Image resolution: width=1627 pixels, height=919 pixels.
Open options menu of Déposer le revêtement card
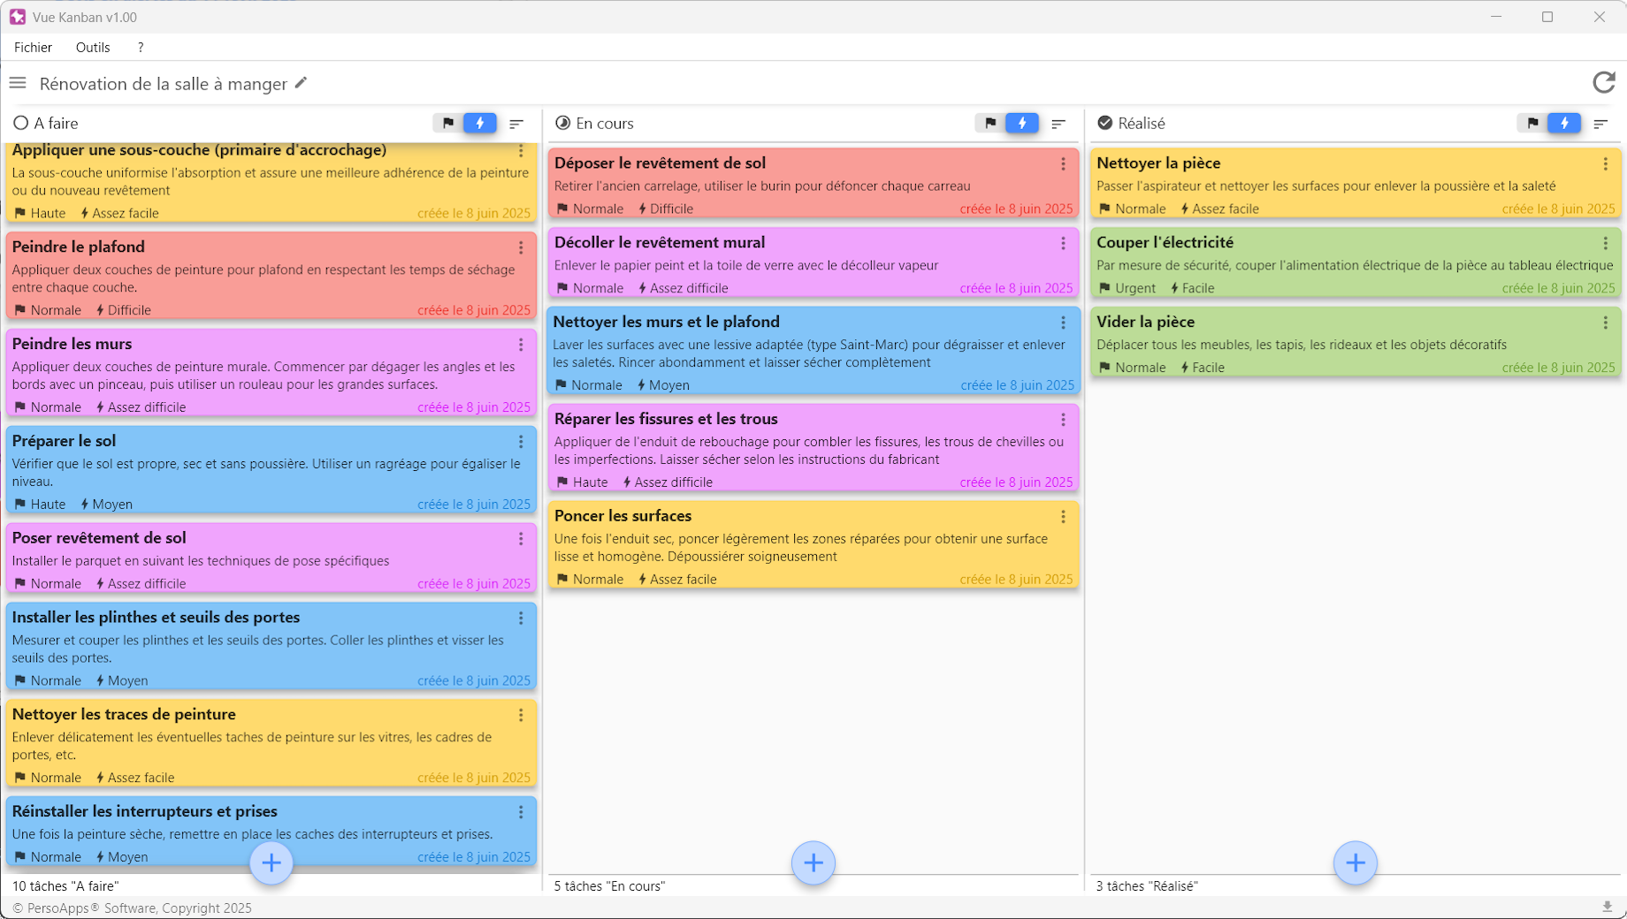pyautogui.click(x=1063, y=164)
